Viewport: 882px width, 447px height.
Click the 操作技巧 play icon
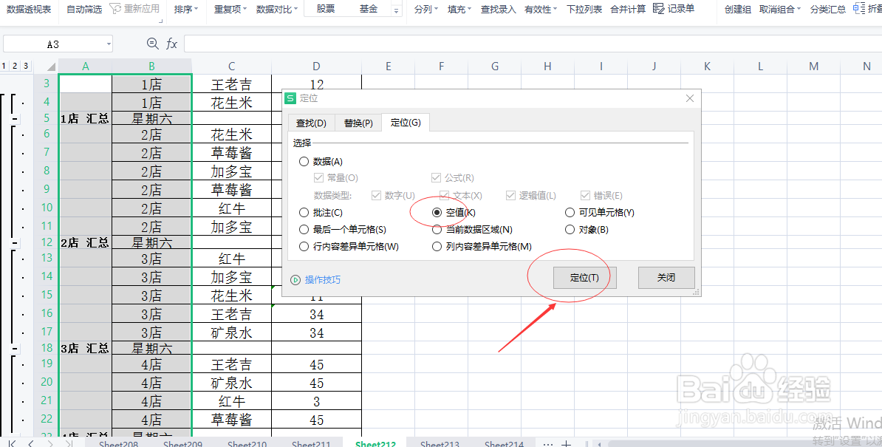(x=295, y=280)
